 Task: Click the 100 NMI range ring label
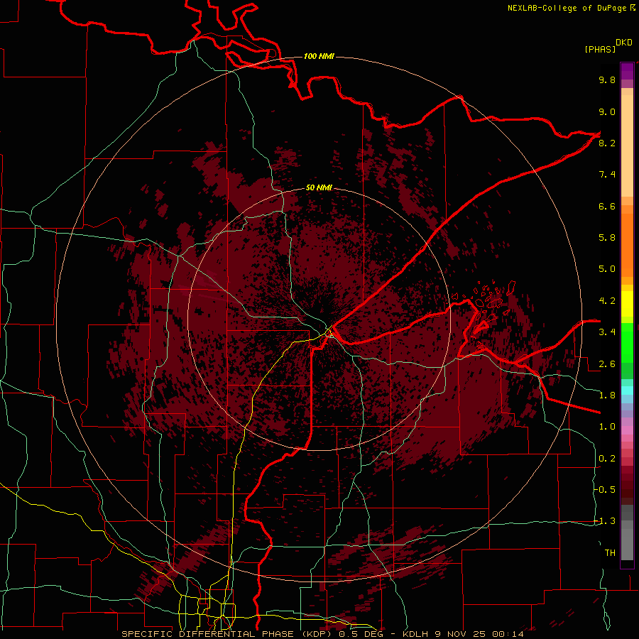tap(319, 56)
